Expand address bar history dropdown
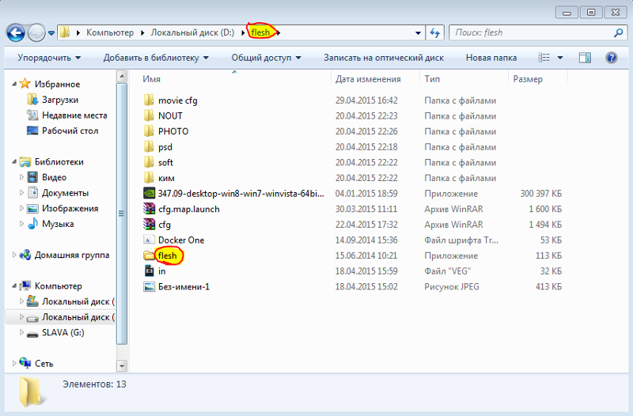 (x=418, y=33)
